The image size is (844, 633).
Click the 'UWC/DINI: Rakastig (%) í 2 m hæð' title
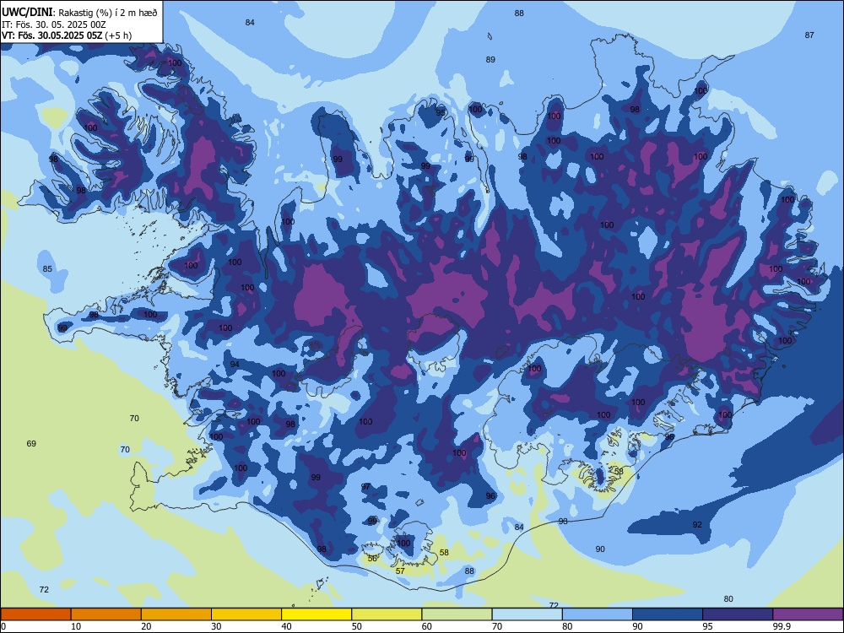click(79, 13)
